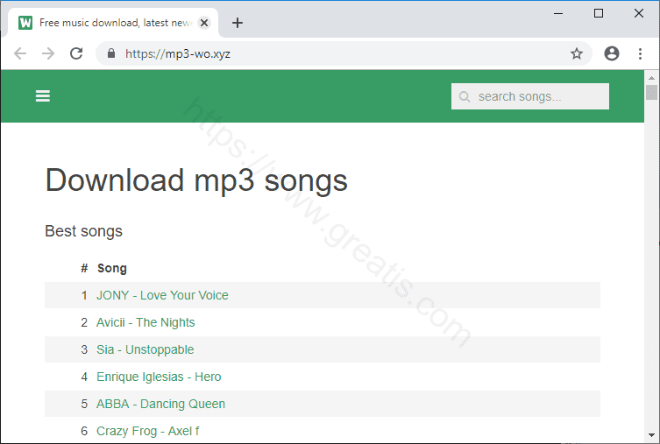This screenshot has height=444, width=660.
Task: Open ABBA - Dancing Queen
Action: (x=160, y=404)
